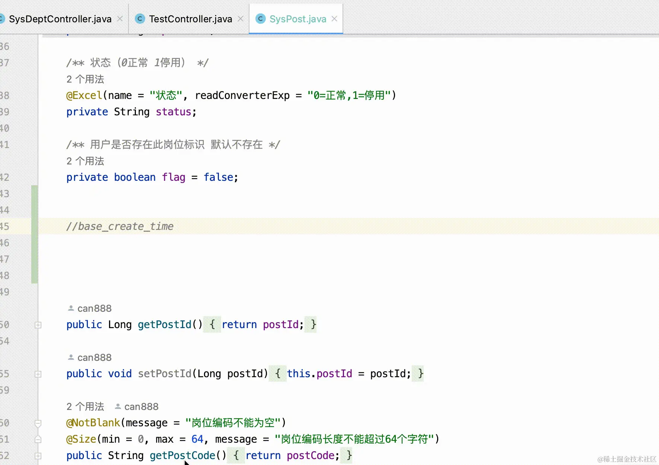Click the SysPost.java class file icon
This screenshot has width=659, height=465.
pos(261,19)
